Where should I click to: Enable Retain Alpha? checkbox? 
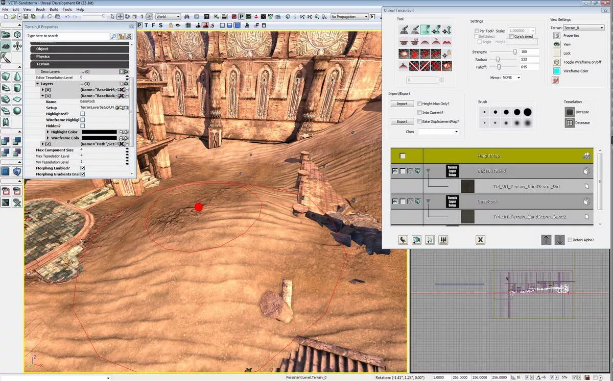click(570, 240)
